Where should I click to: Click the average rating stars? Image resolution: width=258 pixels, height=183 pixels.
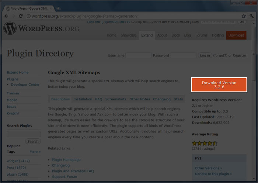tap(205, 143)
